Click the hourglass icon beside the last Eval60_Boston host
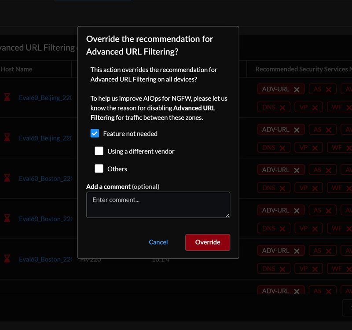The width and height of the screenshot is (352, 330). (7, 259)
